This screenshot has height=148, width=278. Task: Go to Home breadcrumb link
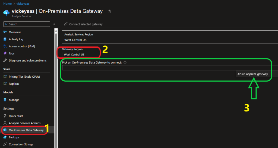point(7,4)
